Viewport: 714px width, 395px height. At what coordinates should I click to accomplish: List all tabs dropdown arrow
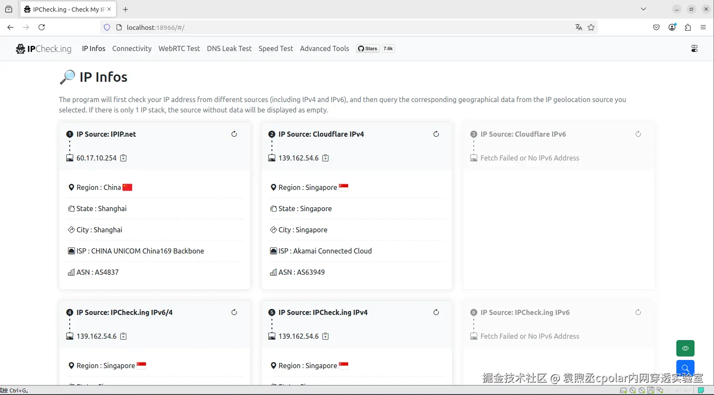pos(643,9)
